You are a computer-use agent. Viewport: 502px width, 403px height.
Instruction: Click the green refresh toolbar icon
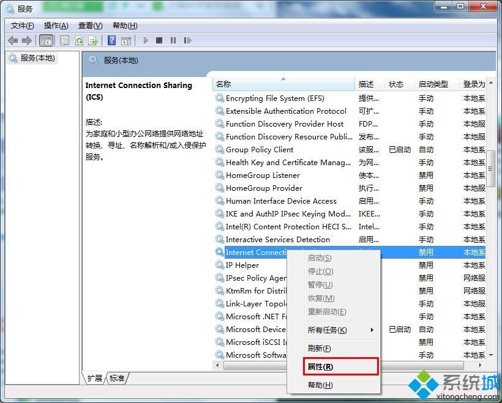79,40
